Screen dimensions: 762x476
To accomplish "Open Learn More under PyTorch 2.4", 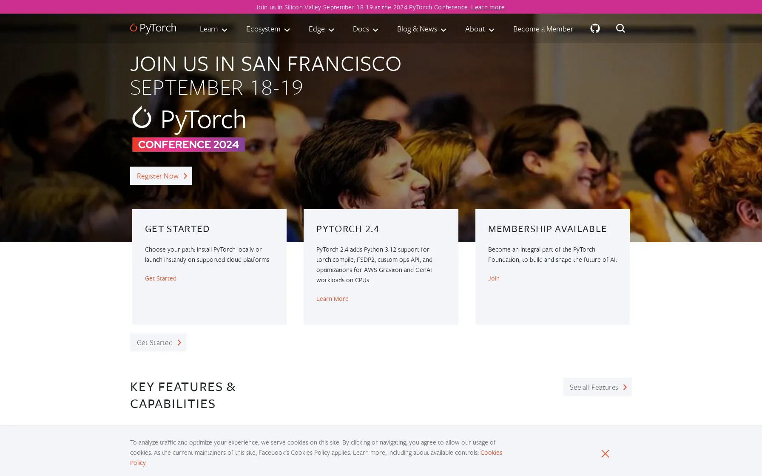I will click(332, 298).
